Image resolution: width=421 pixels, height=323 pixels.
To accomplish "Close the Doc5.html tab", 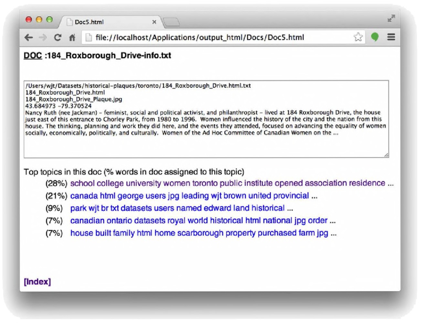I will (154, 22).
